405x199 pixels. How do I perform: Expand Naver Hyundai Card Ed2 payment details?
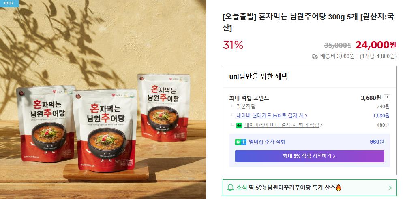[x=306, y=116]
